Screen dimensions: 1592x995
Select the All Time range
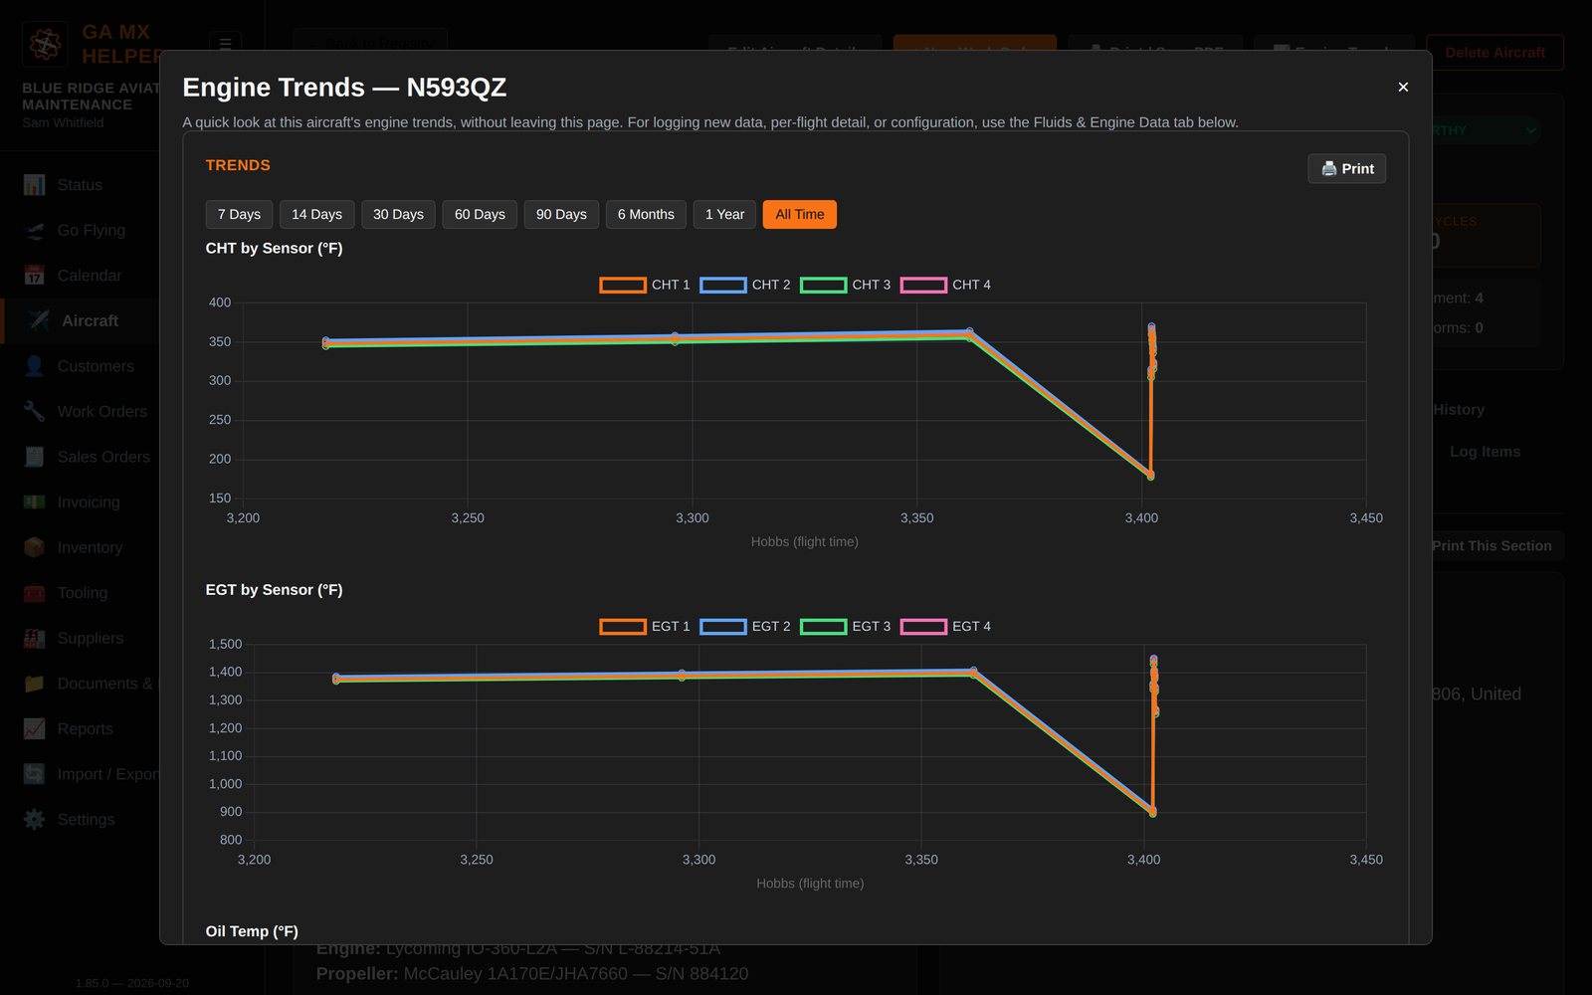point(800,214)
